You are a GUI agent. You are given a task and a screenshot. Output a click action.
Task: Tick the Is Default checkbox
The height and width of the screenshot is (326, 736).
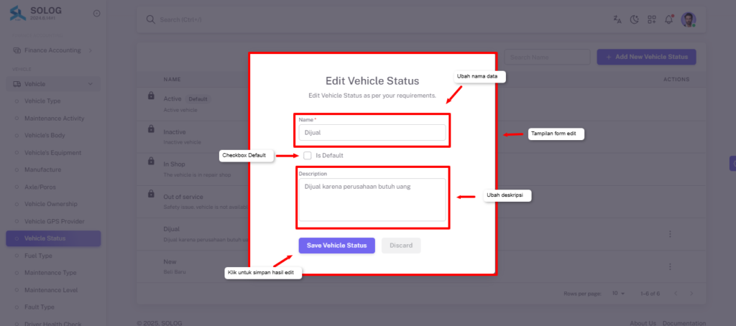pos(308,155)
